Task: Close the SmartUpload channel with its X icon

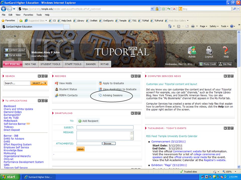Action: tap(139, 113)
